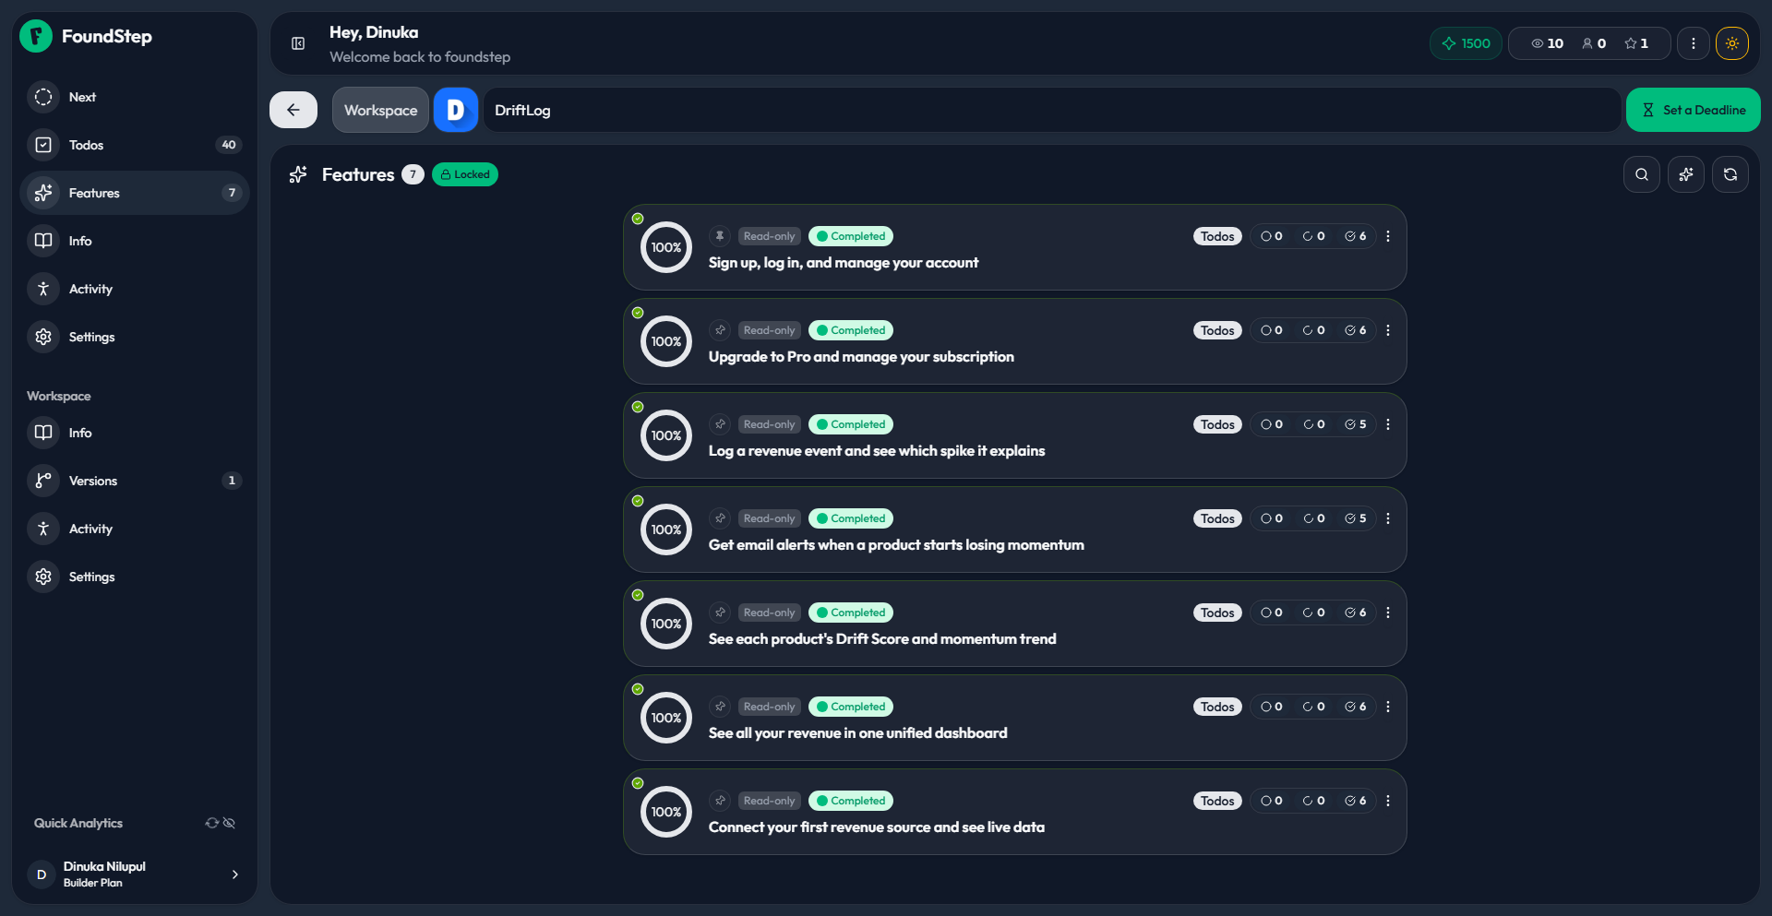
Task: Click completed todos count on Log revenue feature
Action: coord(1356,424)
